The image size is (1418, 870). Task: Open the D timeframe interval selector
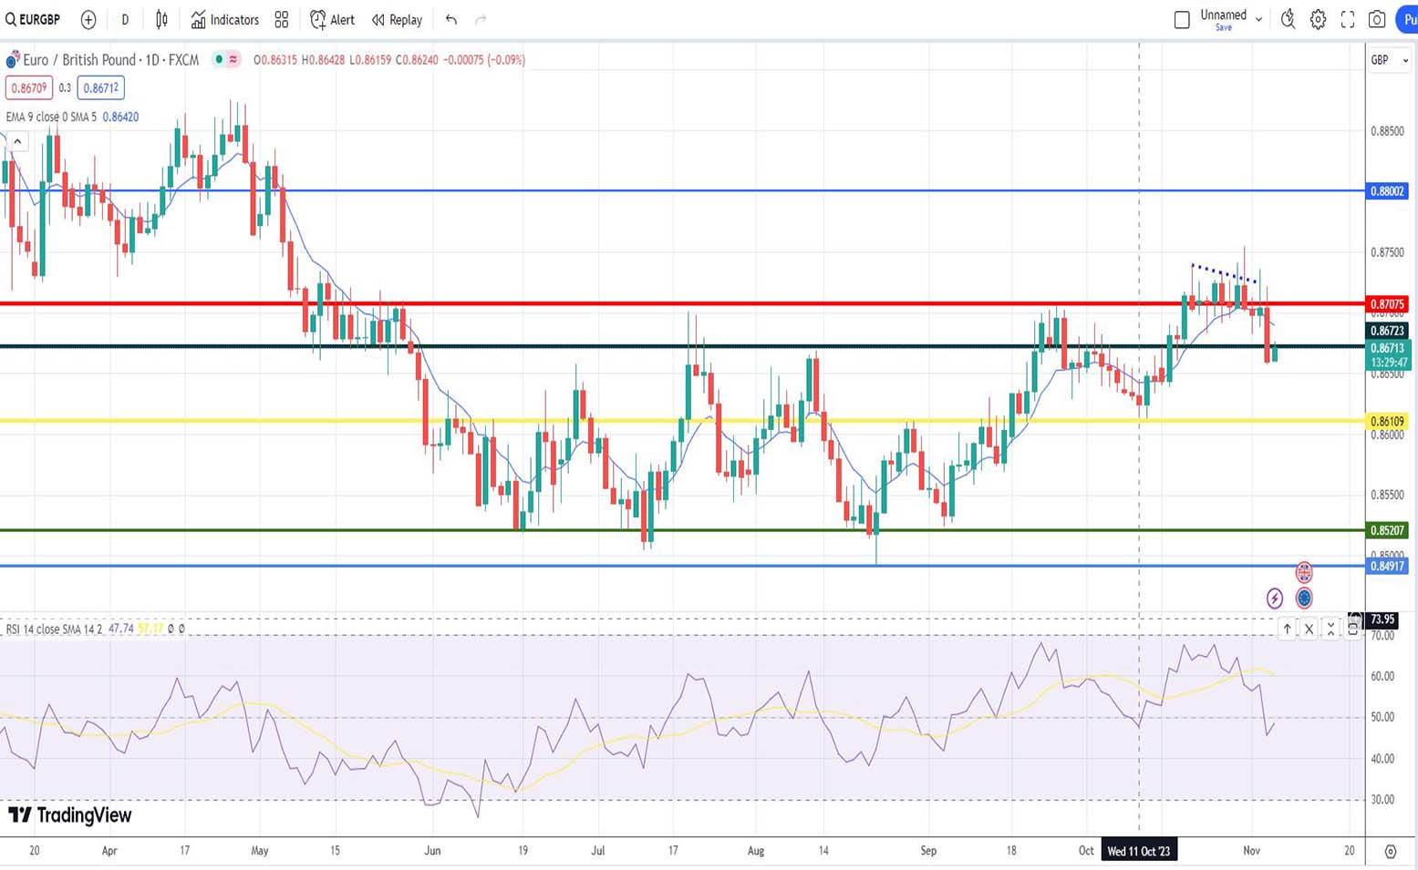pyautogui.click(x=125, y=19)
